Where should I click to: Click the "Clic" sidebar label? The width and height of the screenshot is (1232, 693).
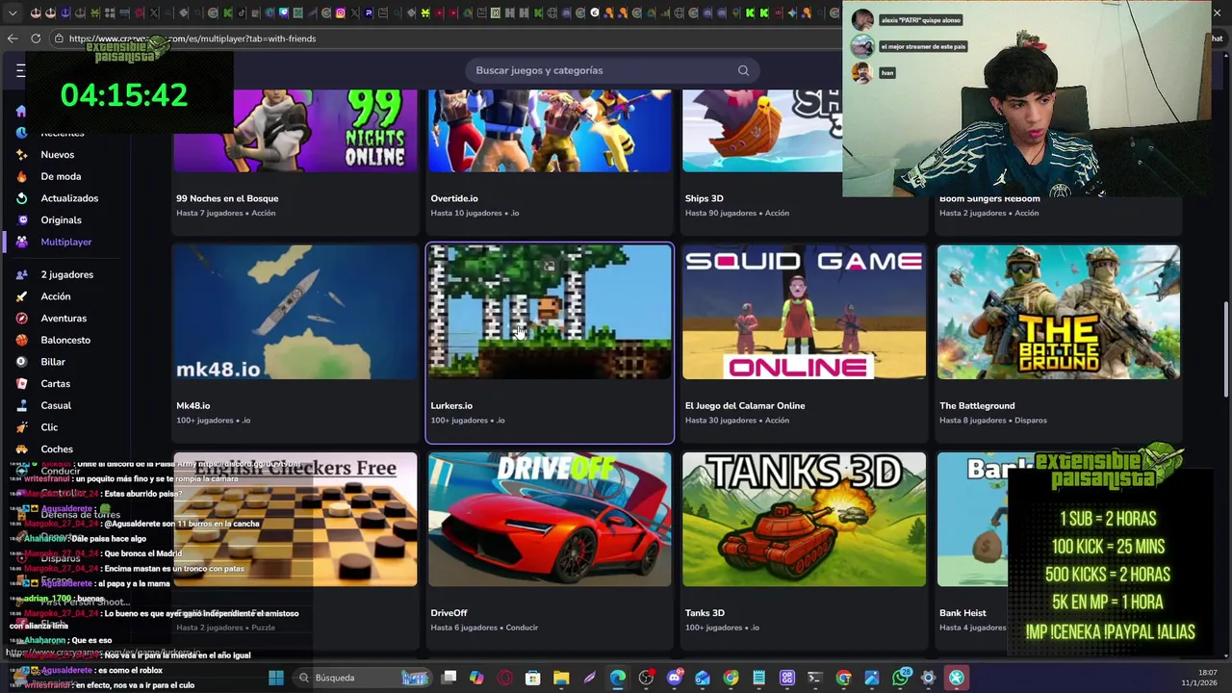pos(49,427)
